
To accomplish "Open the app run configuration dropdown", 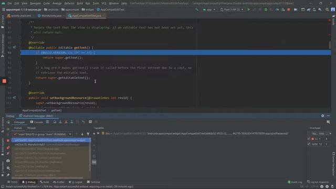I will click(x=209, y=9).
